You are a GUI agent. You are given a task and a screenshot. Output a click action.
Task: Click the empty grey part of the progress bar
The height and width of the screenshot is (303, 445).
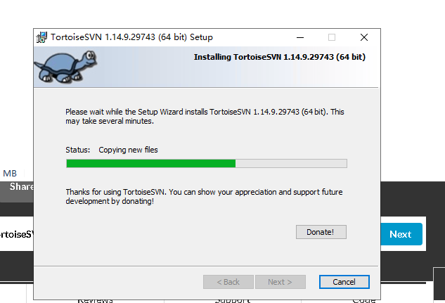(291, 163)
